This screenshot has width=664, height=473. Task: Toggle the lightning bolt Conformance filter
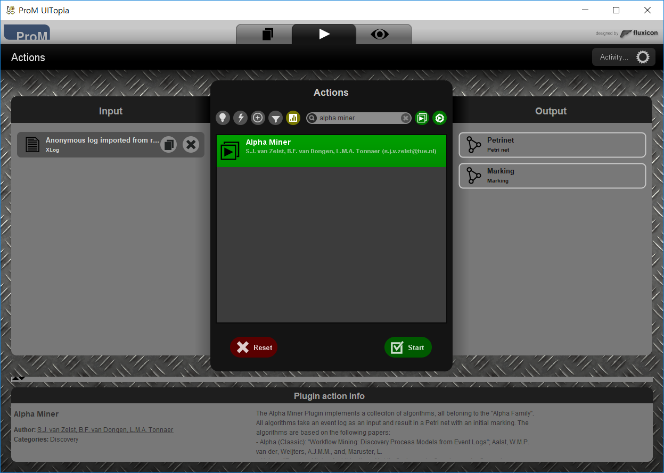click(241, 118)
